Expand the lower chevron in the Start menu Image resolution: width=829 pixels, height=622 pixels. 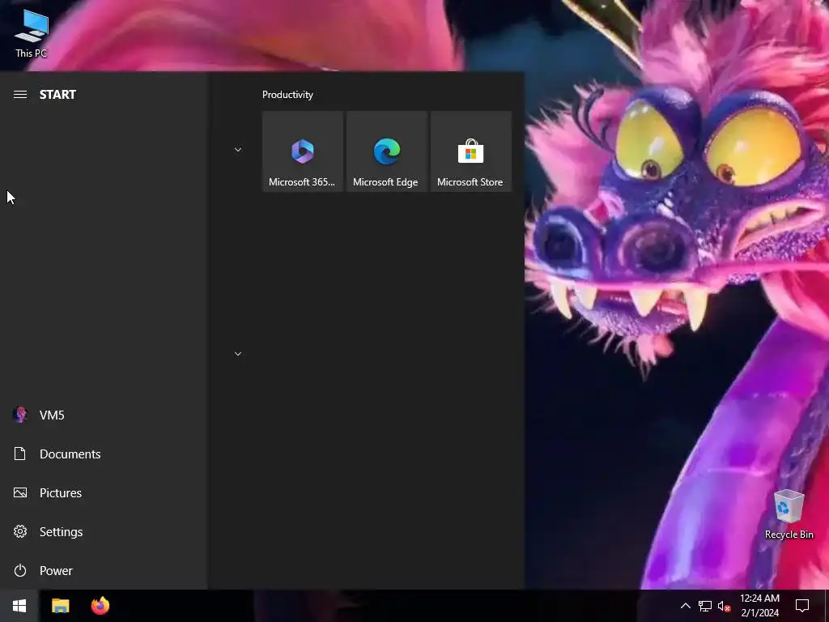coord(238,354)
